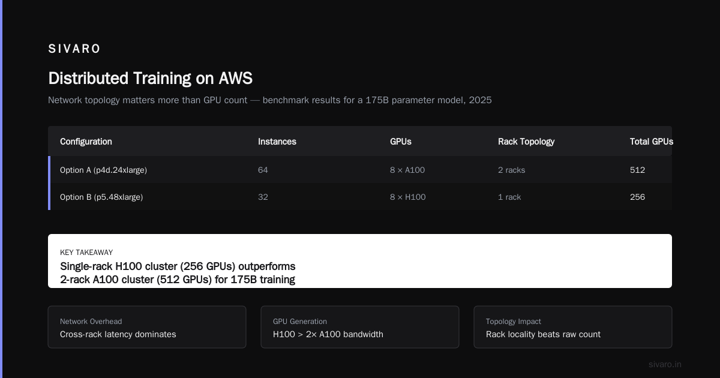Click the GPU Generation card label
This screenshot has width=720, height=378.
(300, 322)
